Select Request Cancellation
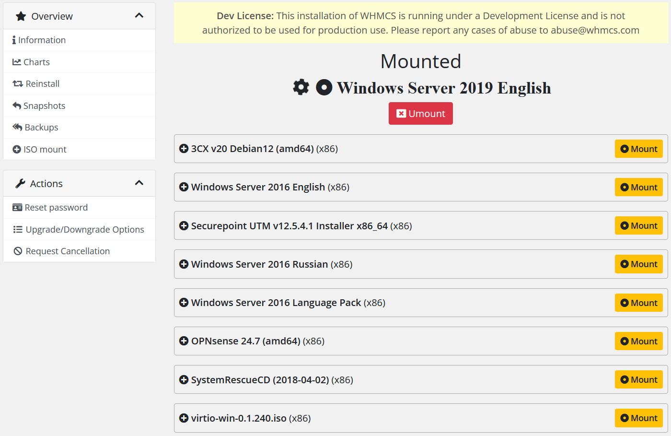Viewport: 671px width, 436px height. coord(80,251)
